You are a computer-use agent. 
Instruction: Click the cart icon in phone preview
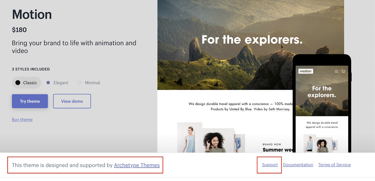(343, 71)
